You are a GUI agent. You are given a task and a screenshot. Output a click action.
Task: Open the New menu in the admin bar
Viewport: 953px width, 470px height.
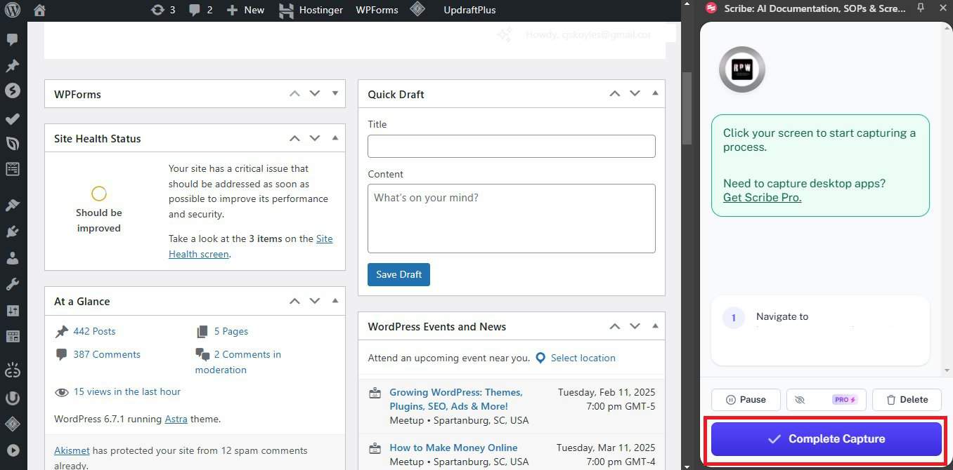[245, 10]
